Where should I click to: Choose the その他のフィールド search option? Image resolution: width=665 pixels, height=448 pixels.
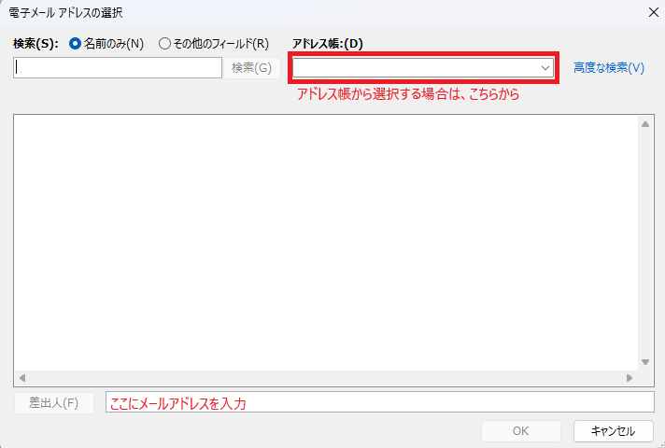click(x=165, y=43)
